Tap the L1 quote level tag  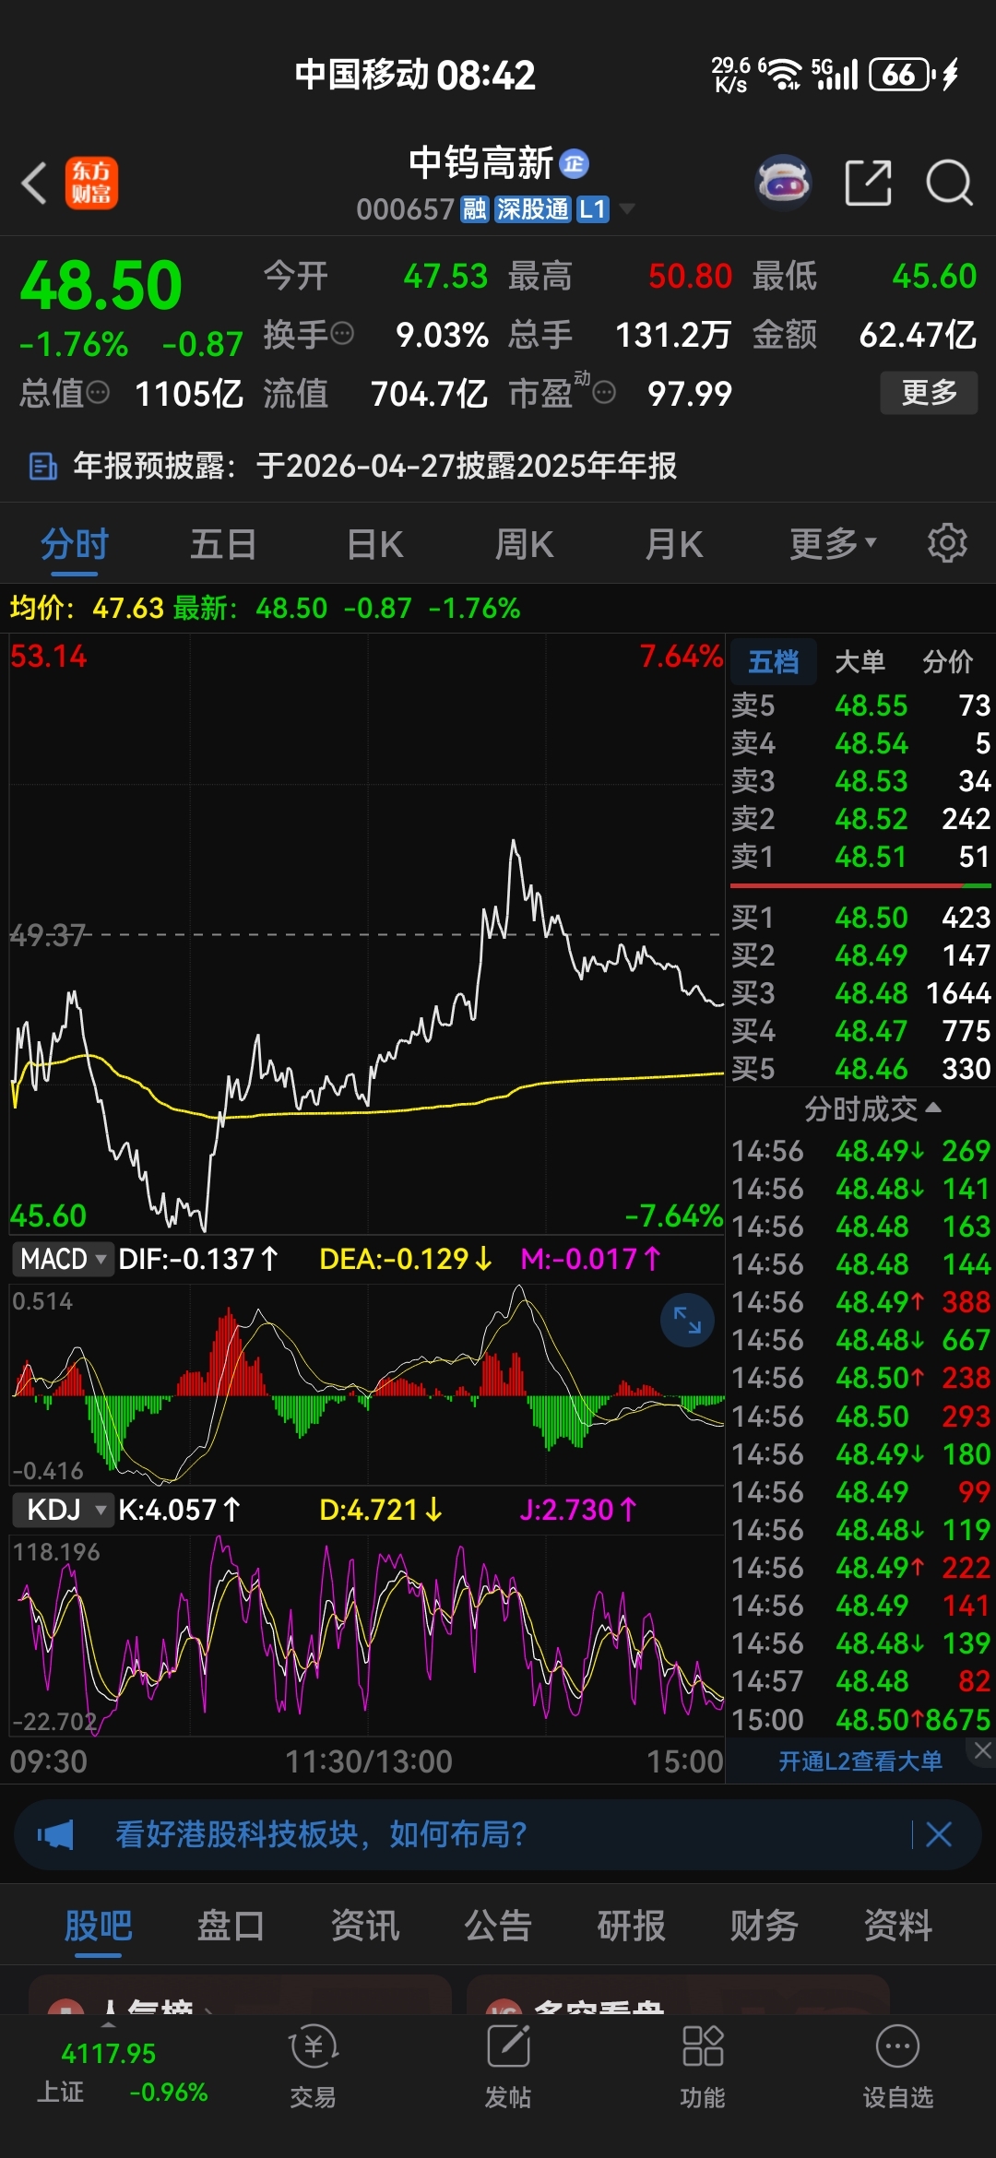point(592,209)
